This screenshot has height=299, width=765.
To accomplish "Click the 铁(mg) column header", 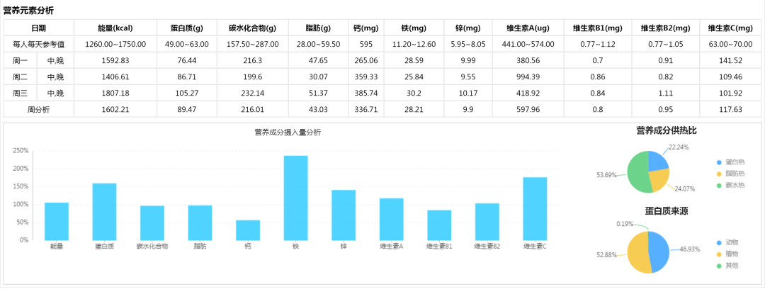I will pos(414,28).
